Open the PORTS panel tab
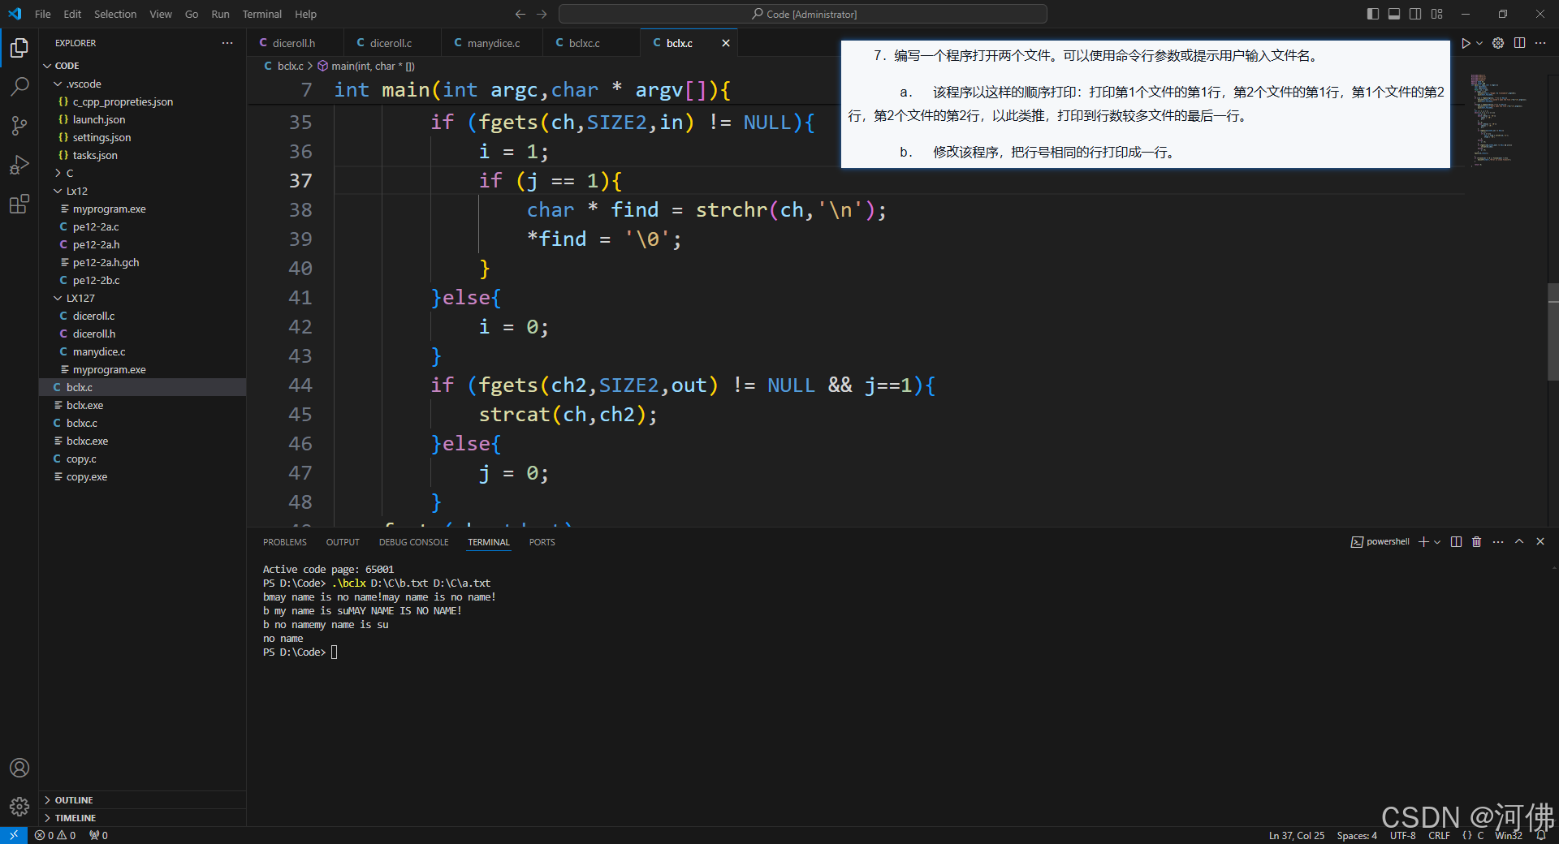The width and height of the screenshot is (1559, 844). (x=542, y=542)
